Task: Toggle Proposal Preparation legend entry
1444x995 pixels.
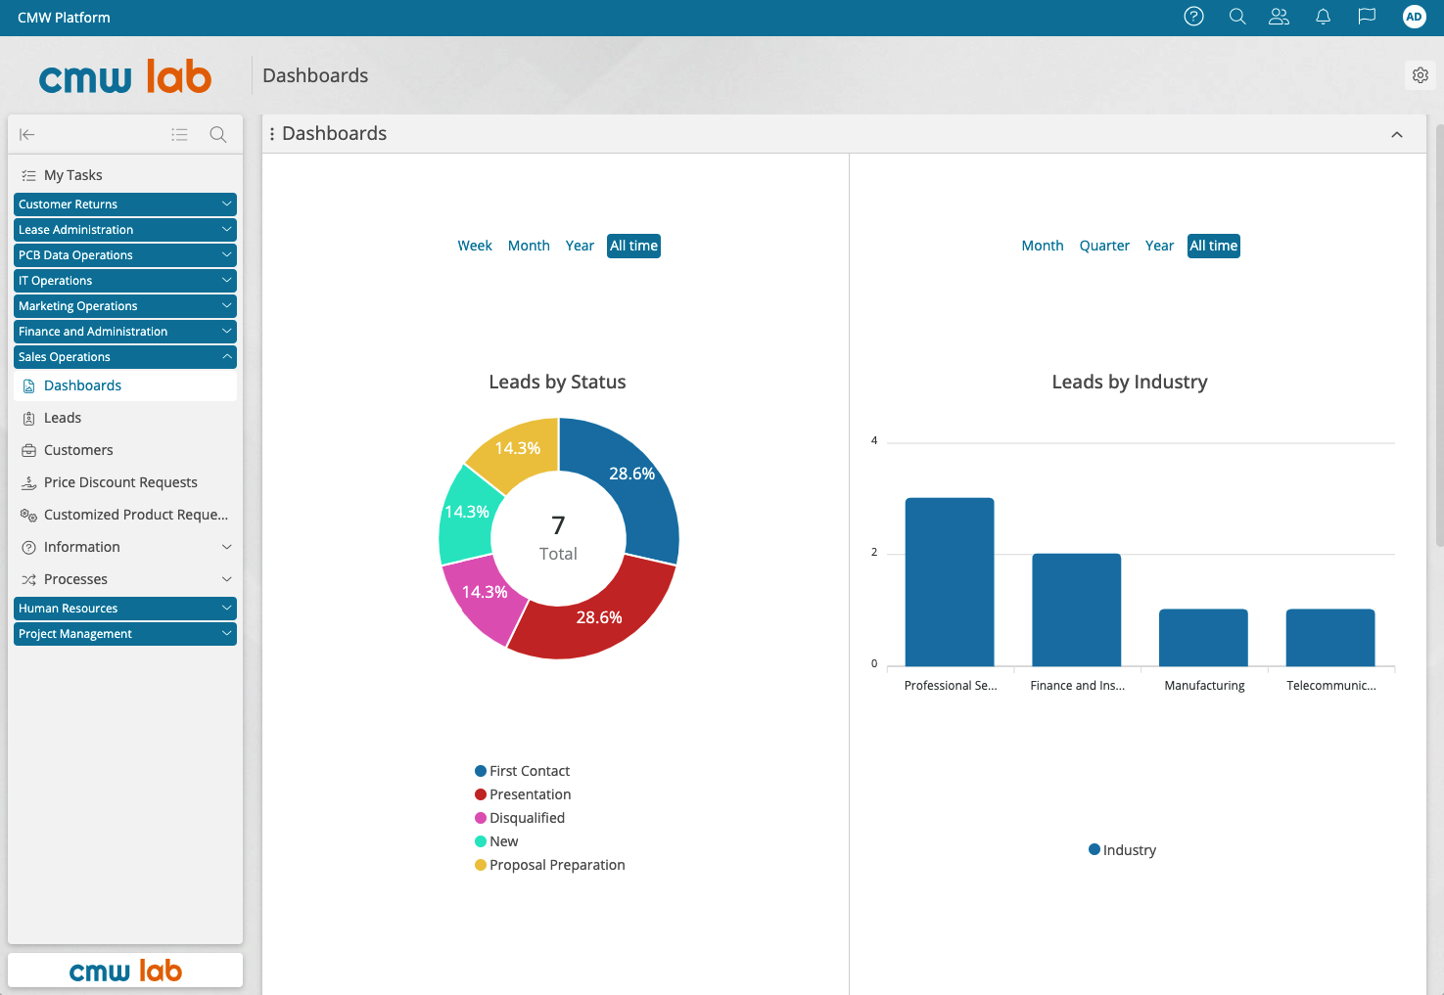Action: coord(549,865)
